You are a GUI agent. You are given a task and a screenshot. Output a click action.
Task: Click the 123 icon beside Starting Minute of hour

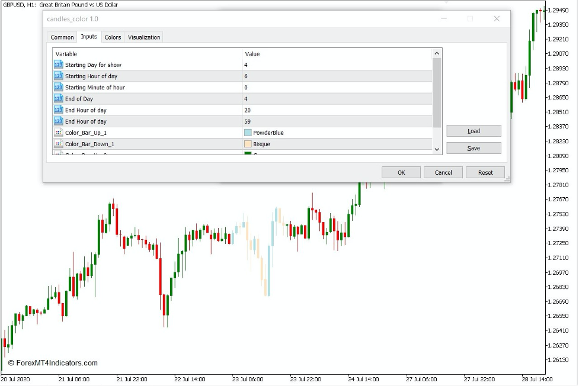coord(58,87)
